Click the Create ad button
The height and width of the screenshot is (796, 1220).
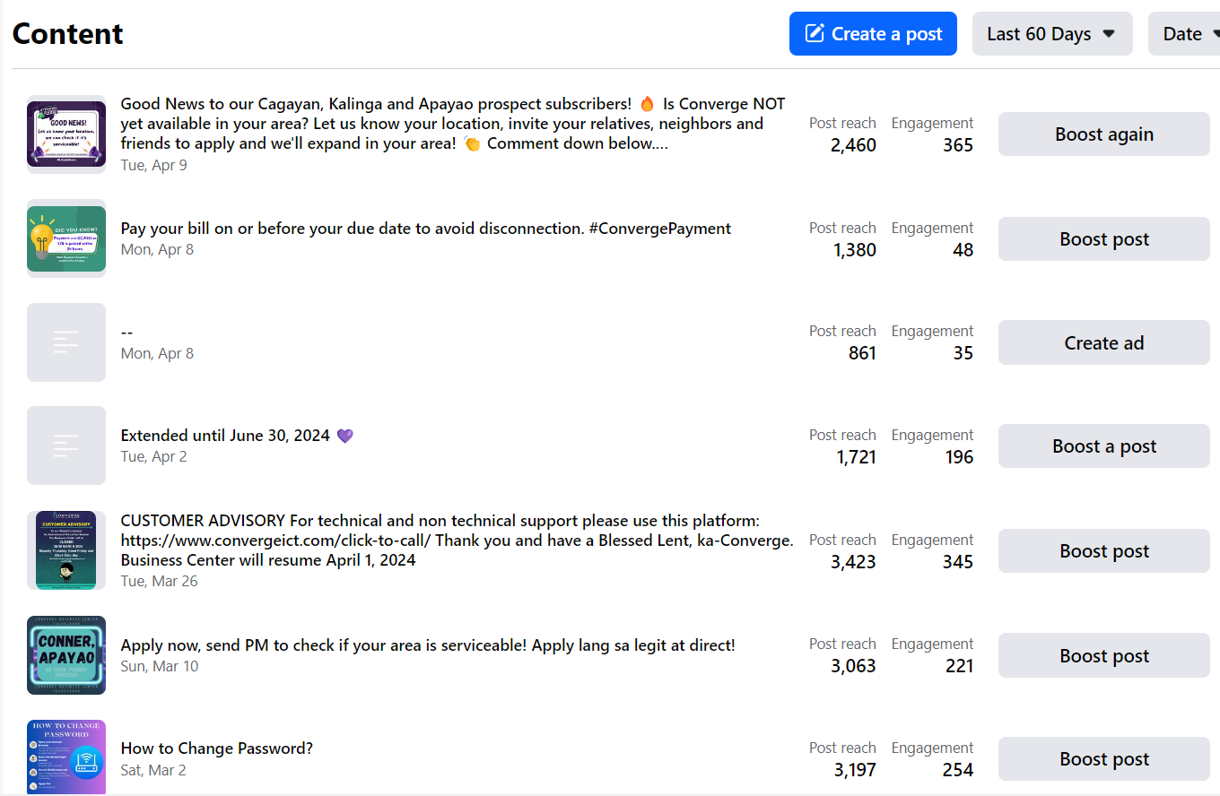(x=1103, y=343)
